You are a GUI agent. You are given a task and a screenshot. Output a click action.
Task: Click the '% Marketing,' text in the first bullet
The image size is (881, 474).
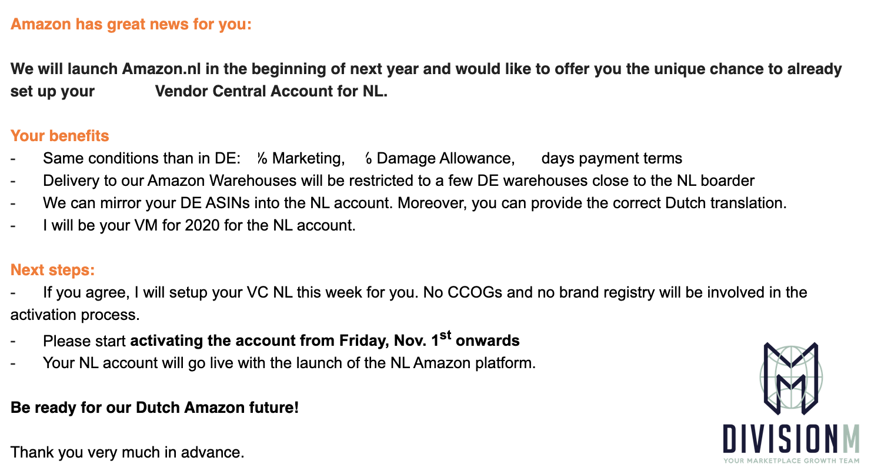tap(301, 158)
